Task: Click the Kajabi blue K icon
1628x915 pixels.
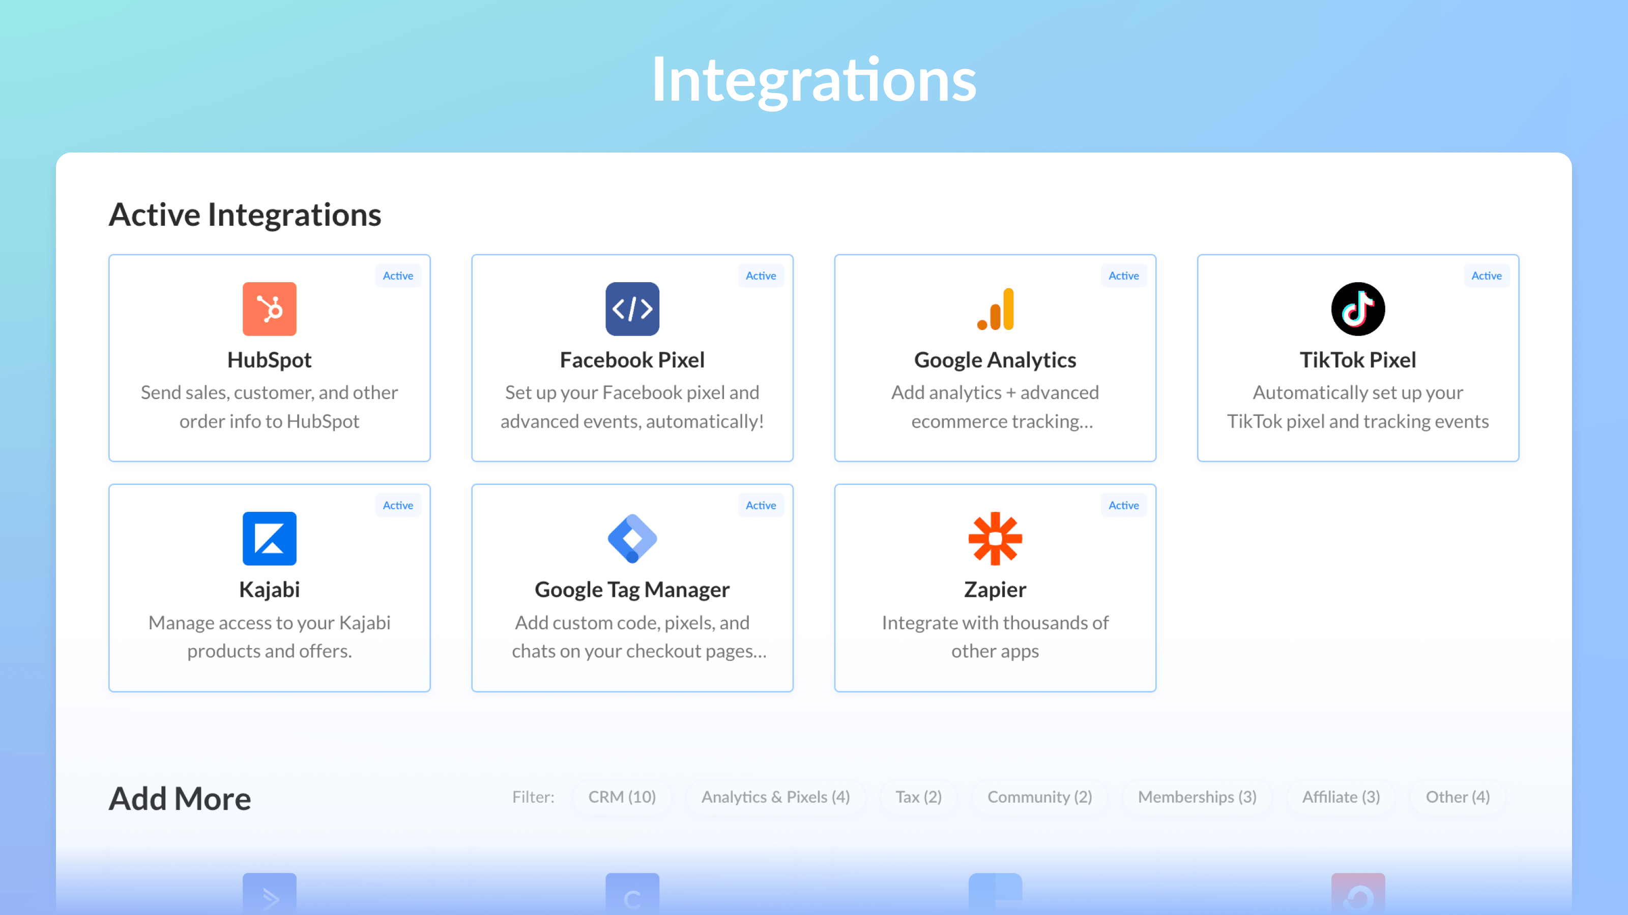Action: 269,538
